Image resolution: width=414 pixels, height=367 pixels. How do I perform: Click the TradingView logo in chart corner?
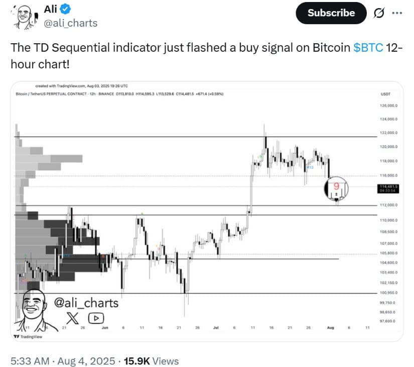pyautogui.click(x=28, y=336)
